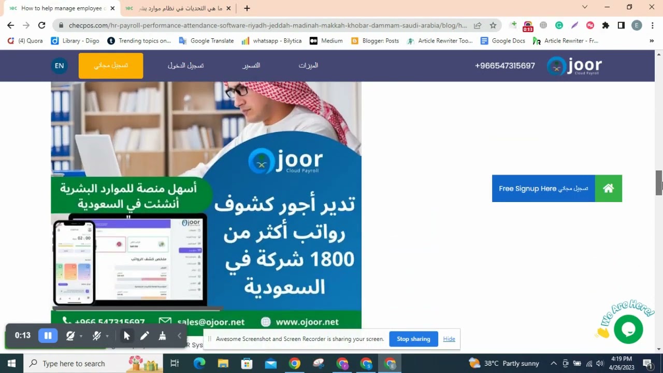Open the Mail app on the taskbar

click(270, 363)
